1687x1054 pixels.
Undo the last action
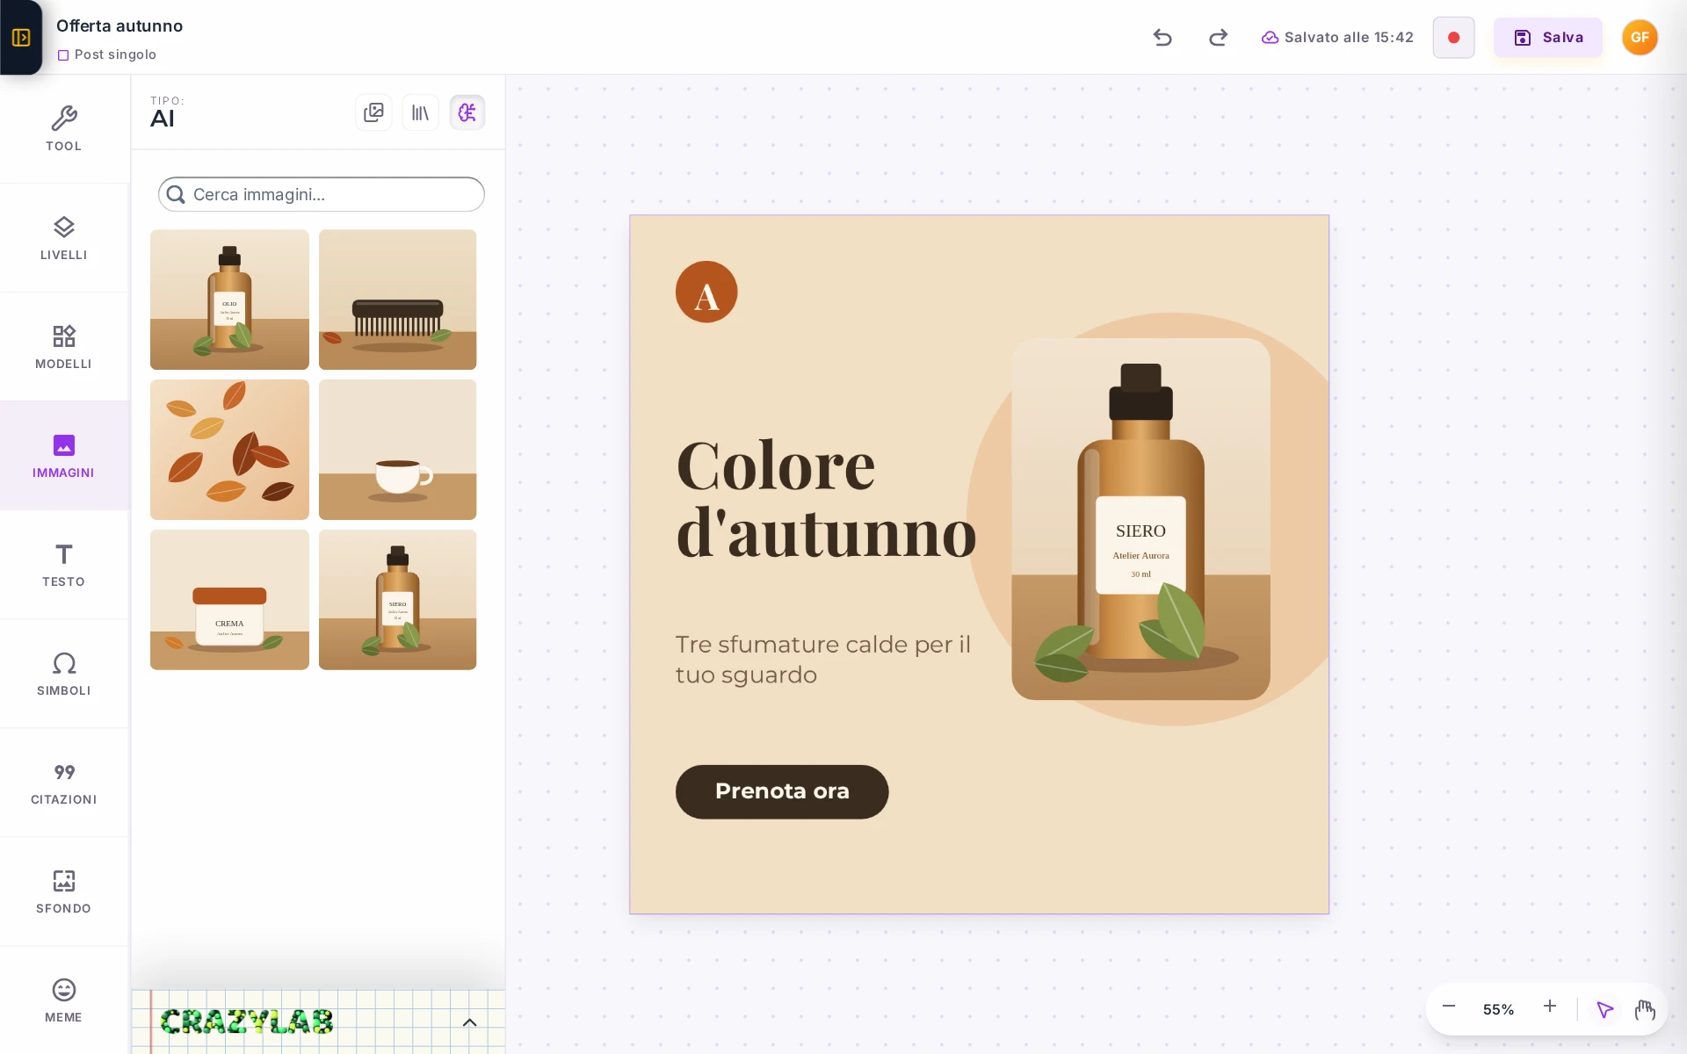[1162, 37]
